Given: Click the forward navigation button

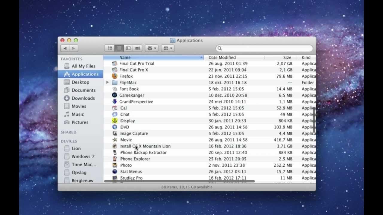Looking at the screenshot, I should pyautogui.click(x=73, y=48).
